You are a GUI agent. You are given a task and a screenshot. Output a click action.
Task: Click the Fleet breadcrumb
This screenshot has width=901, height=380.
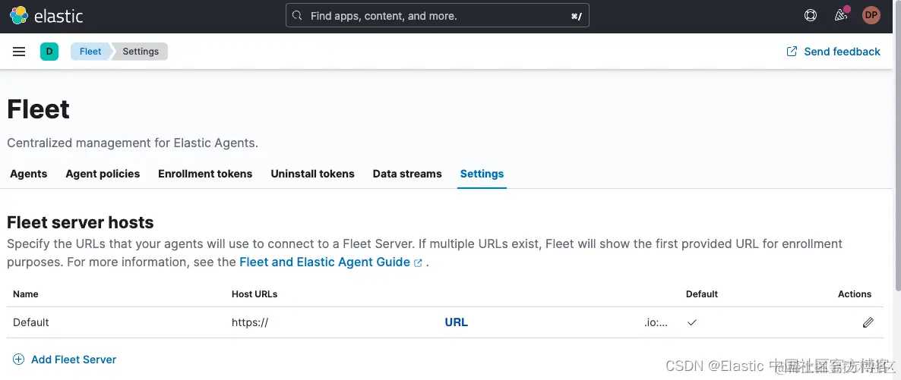point(90,52)
